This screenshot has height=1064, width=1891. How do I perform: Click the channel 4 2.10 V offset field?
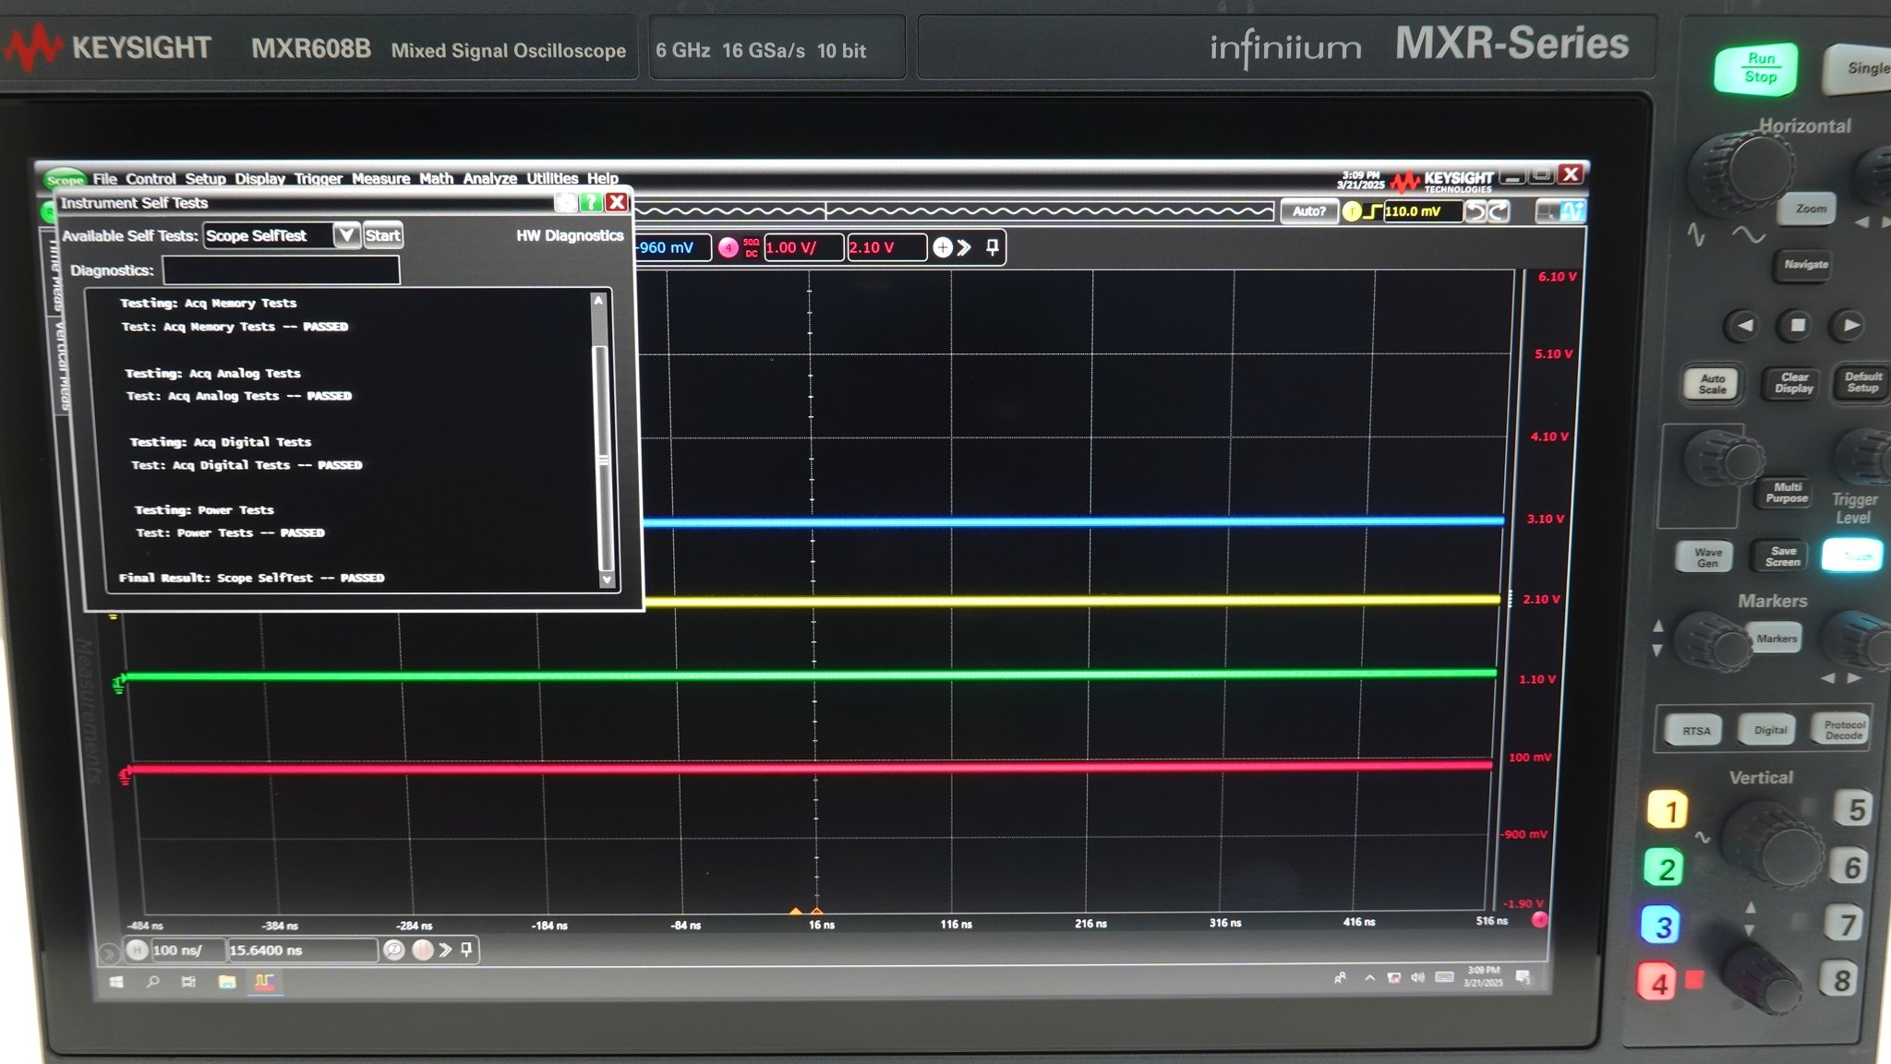(x=886, y=247)
